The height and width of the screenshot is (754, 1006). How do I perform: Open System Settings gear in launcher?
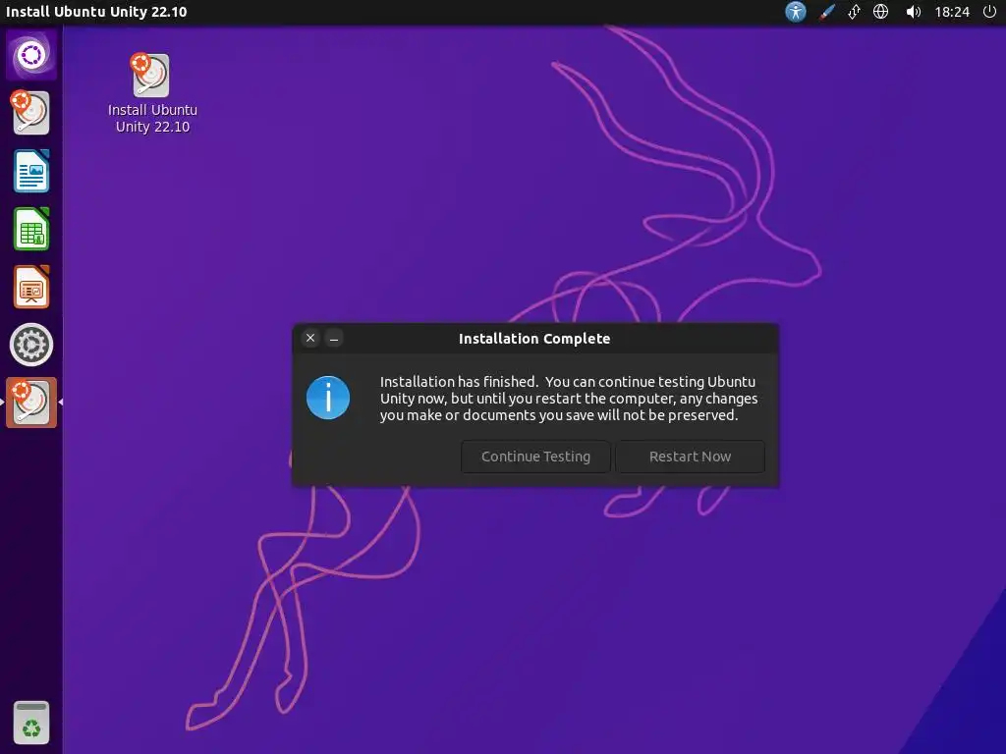tap(30, 345)
